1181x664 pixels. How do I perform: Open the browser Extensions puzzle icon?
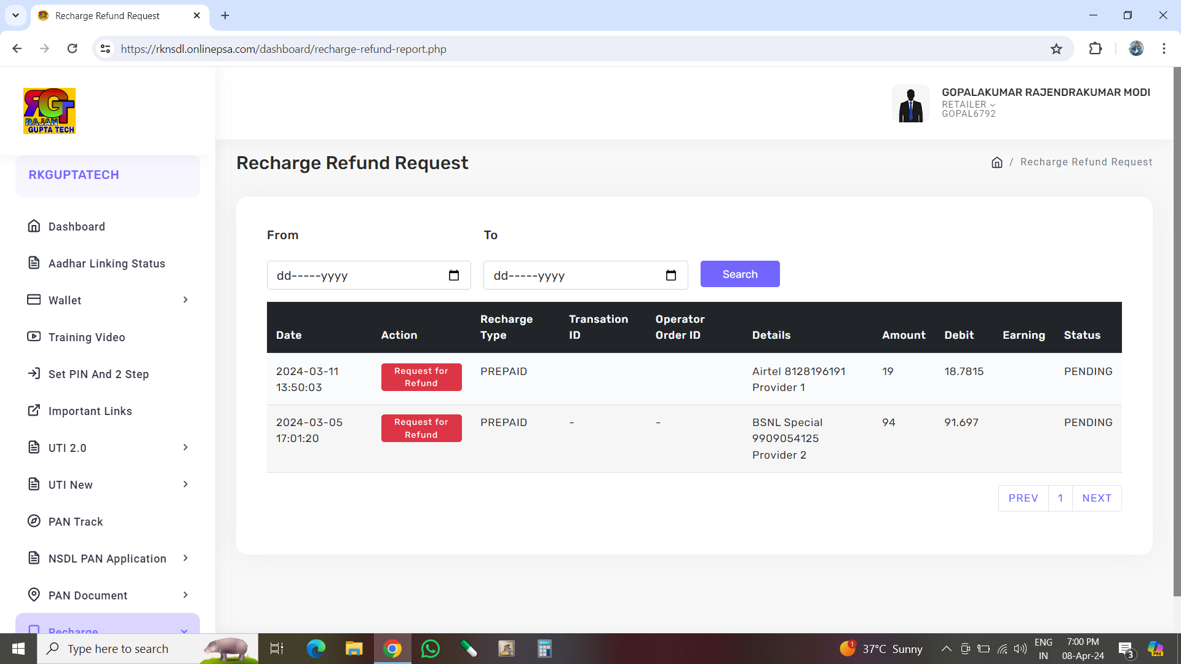(1095, 49)
